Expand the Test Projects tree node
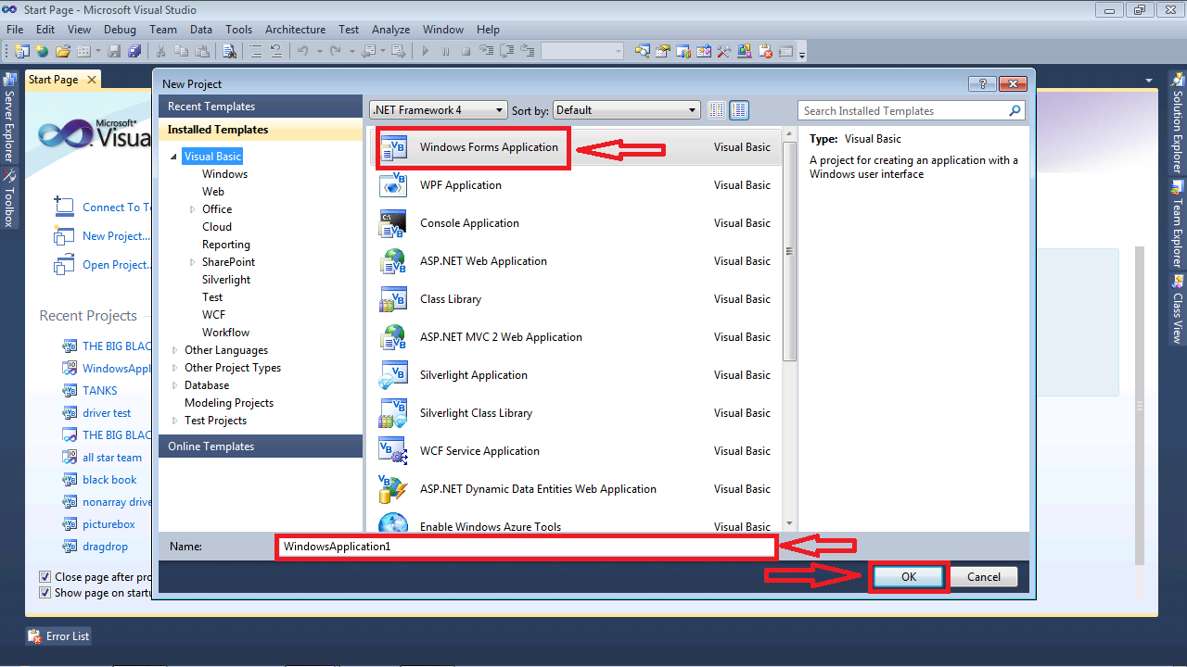This screenshot has height=667, width=1187. click(x=174, y=421)
